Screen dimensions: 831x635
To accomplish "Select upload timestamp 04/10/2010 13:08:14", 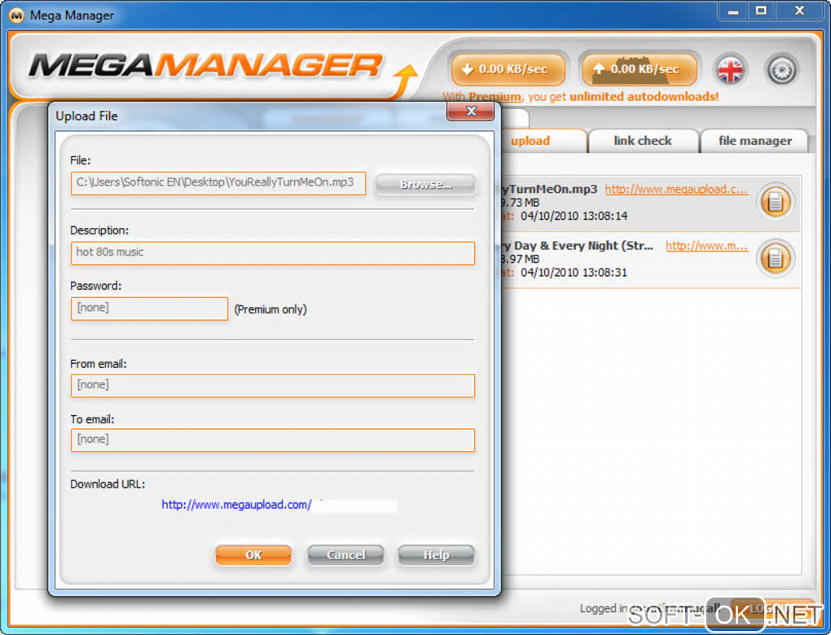I will (x=574, y=216).
